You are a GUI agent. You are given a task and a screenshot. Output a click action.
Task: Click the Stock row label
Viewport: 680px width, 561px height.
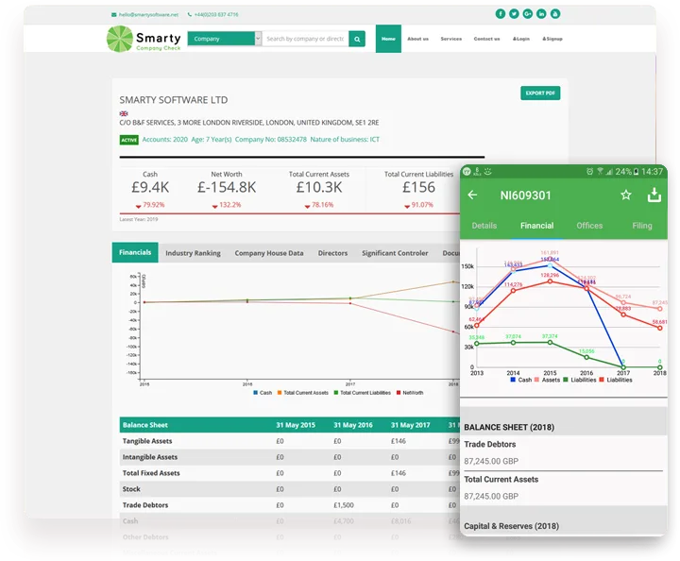[131, 489]
